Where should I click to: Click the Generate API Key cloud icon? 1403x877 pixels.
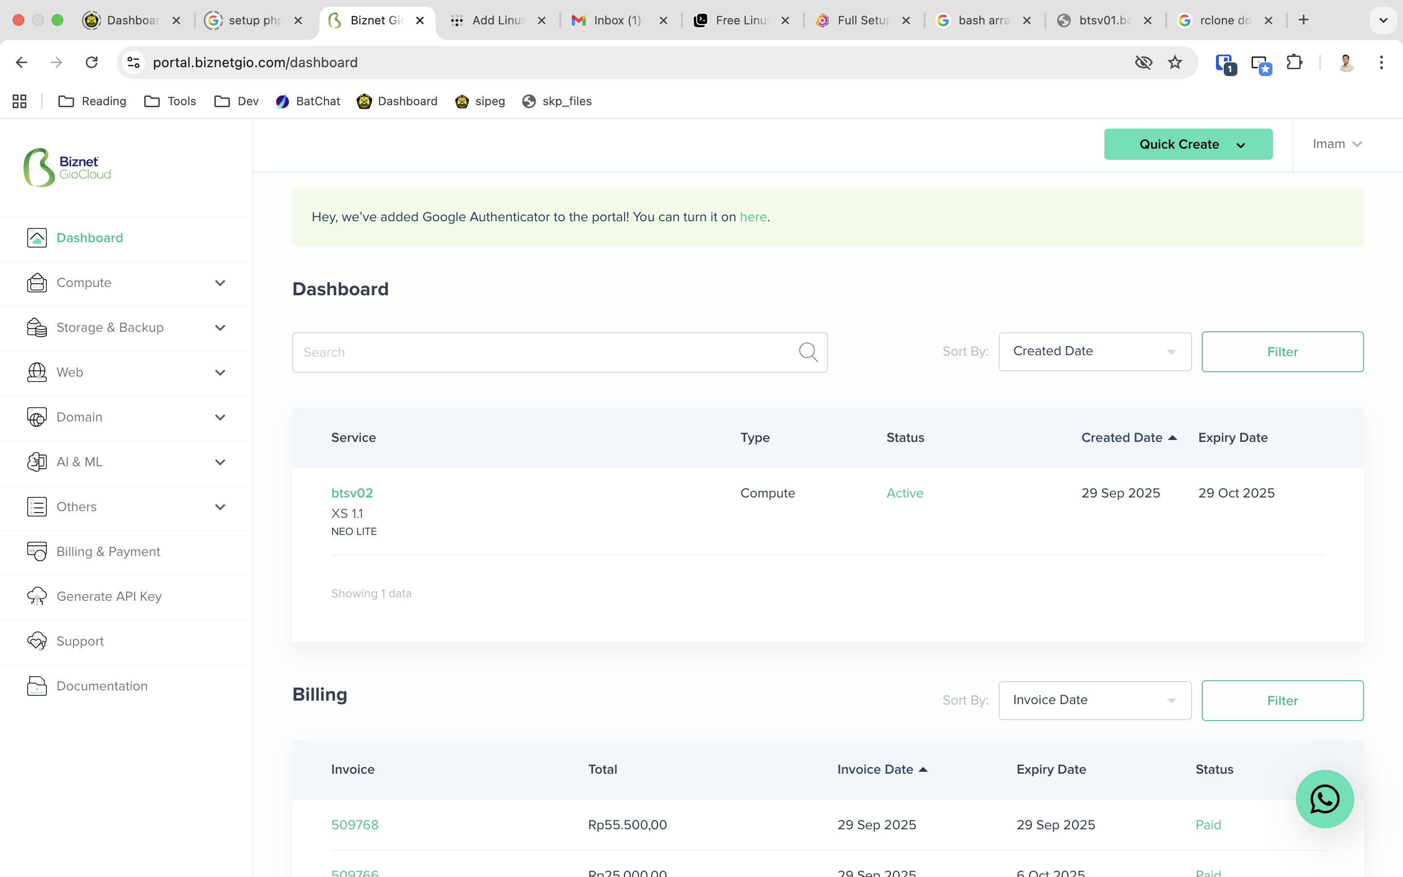pyautogui.click(x=37, y=596)
